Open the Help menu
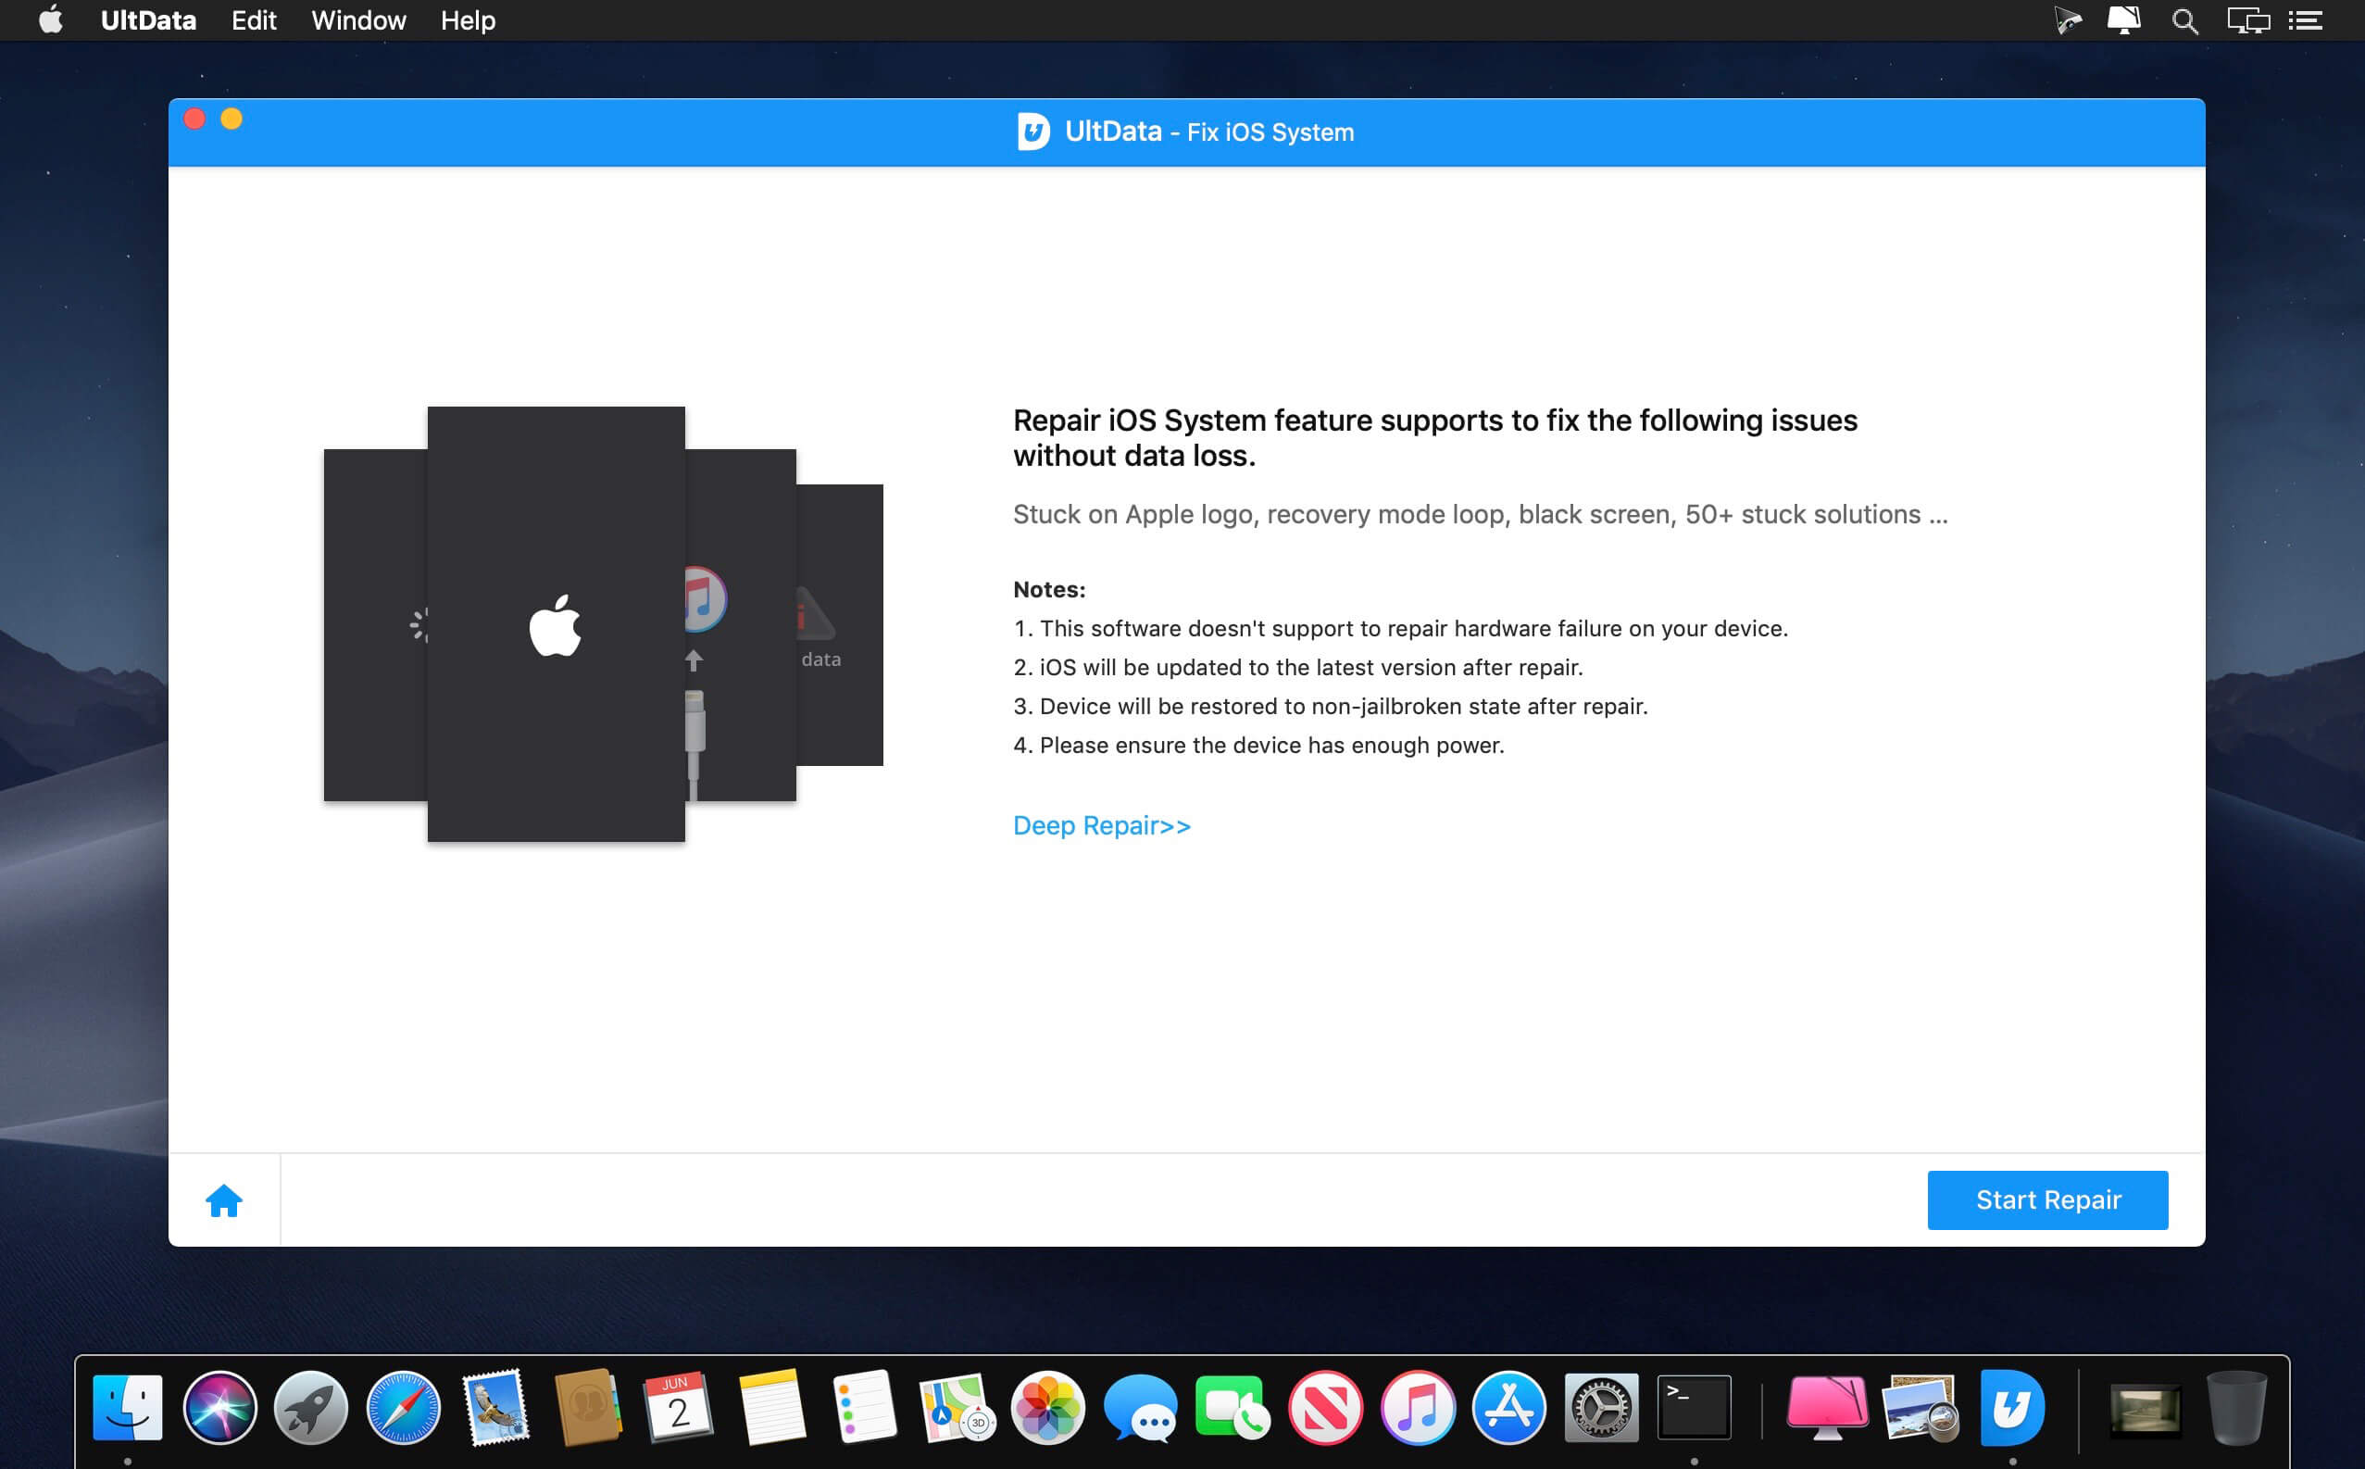This screenshot has height=1469, width=2365. (x=468, y=20)
